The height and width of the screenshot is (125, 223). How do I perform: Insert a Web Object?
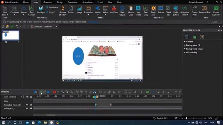tap(122, 11)
